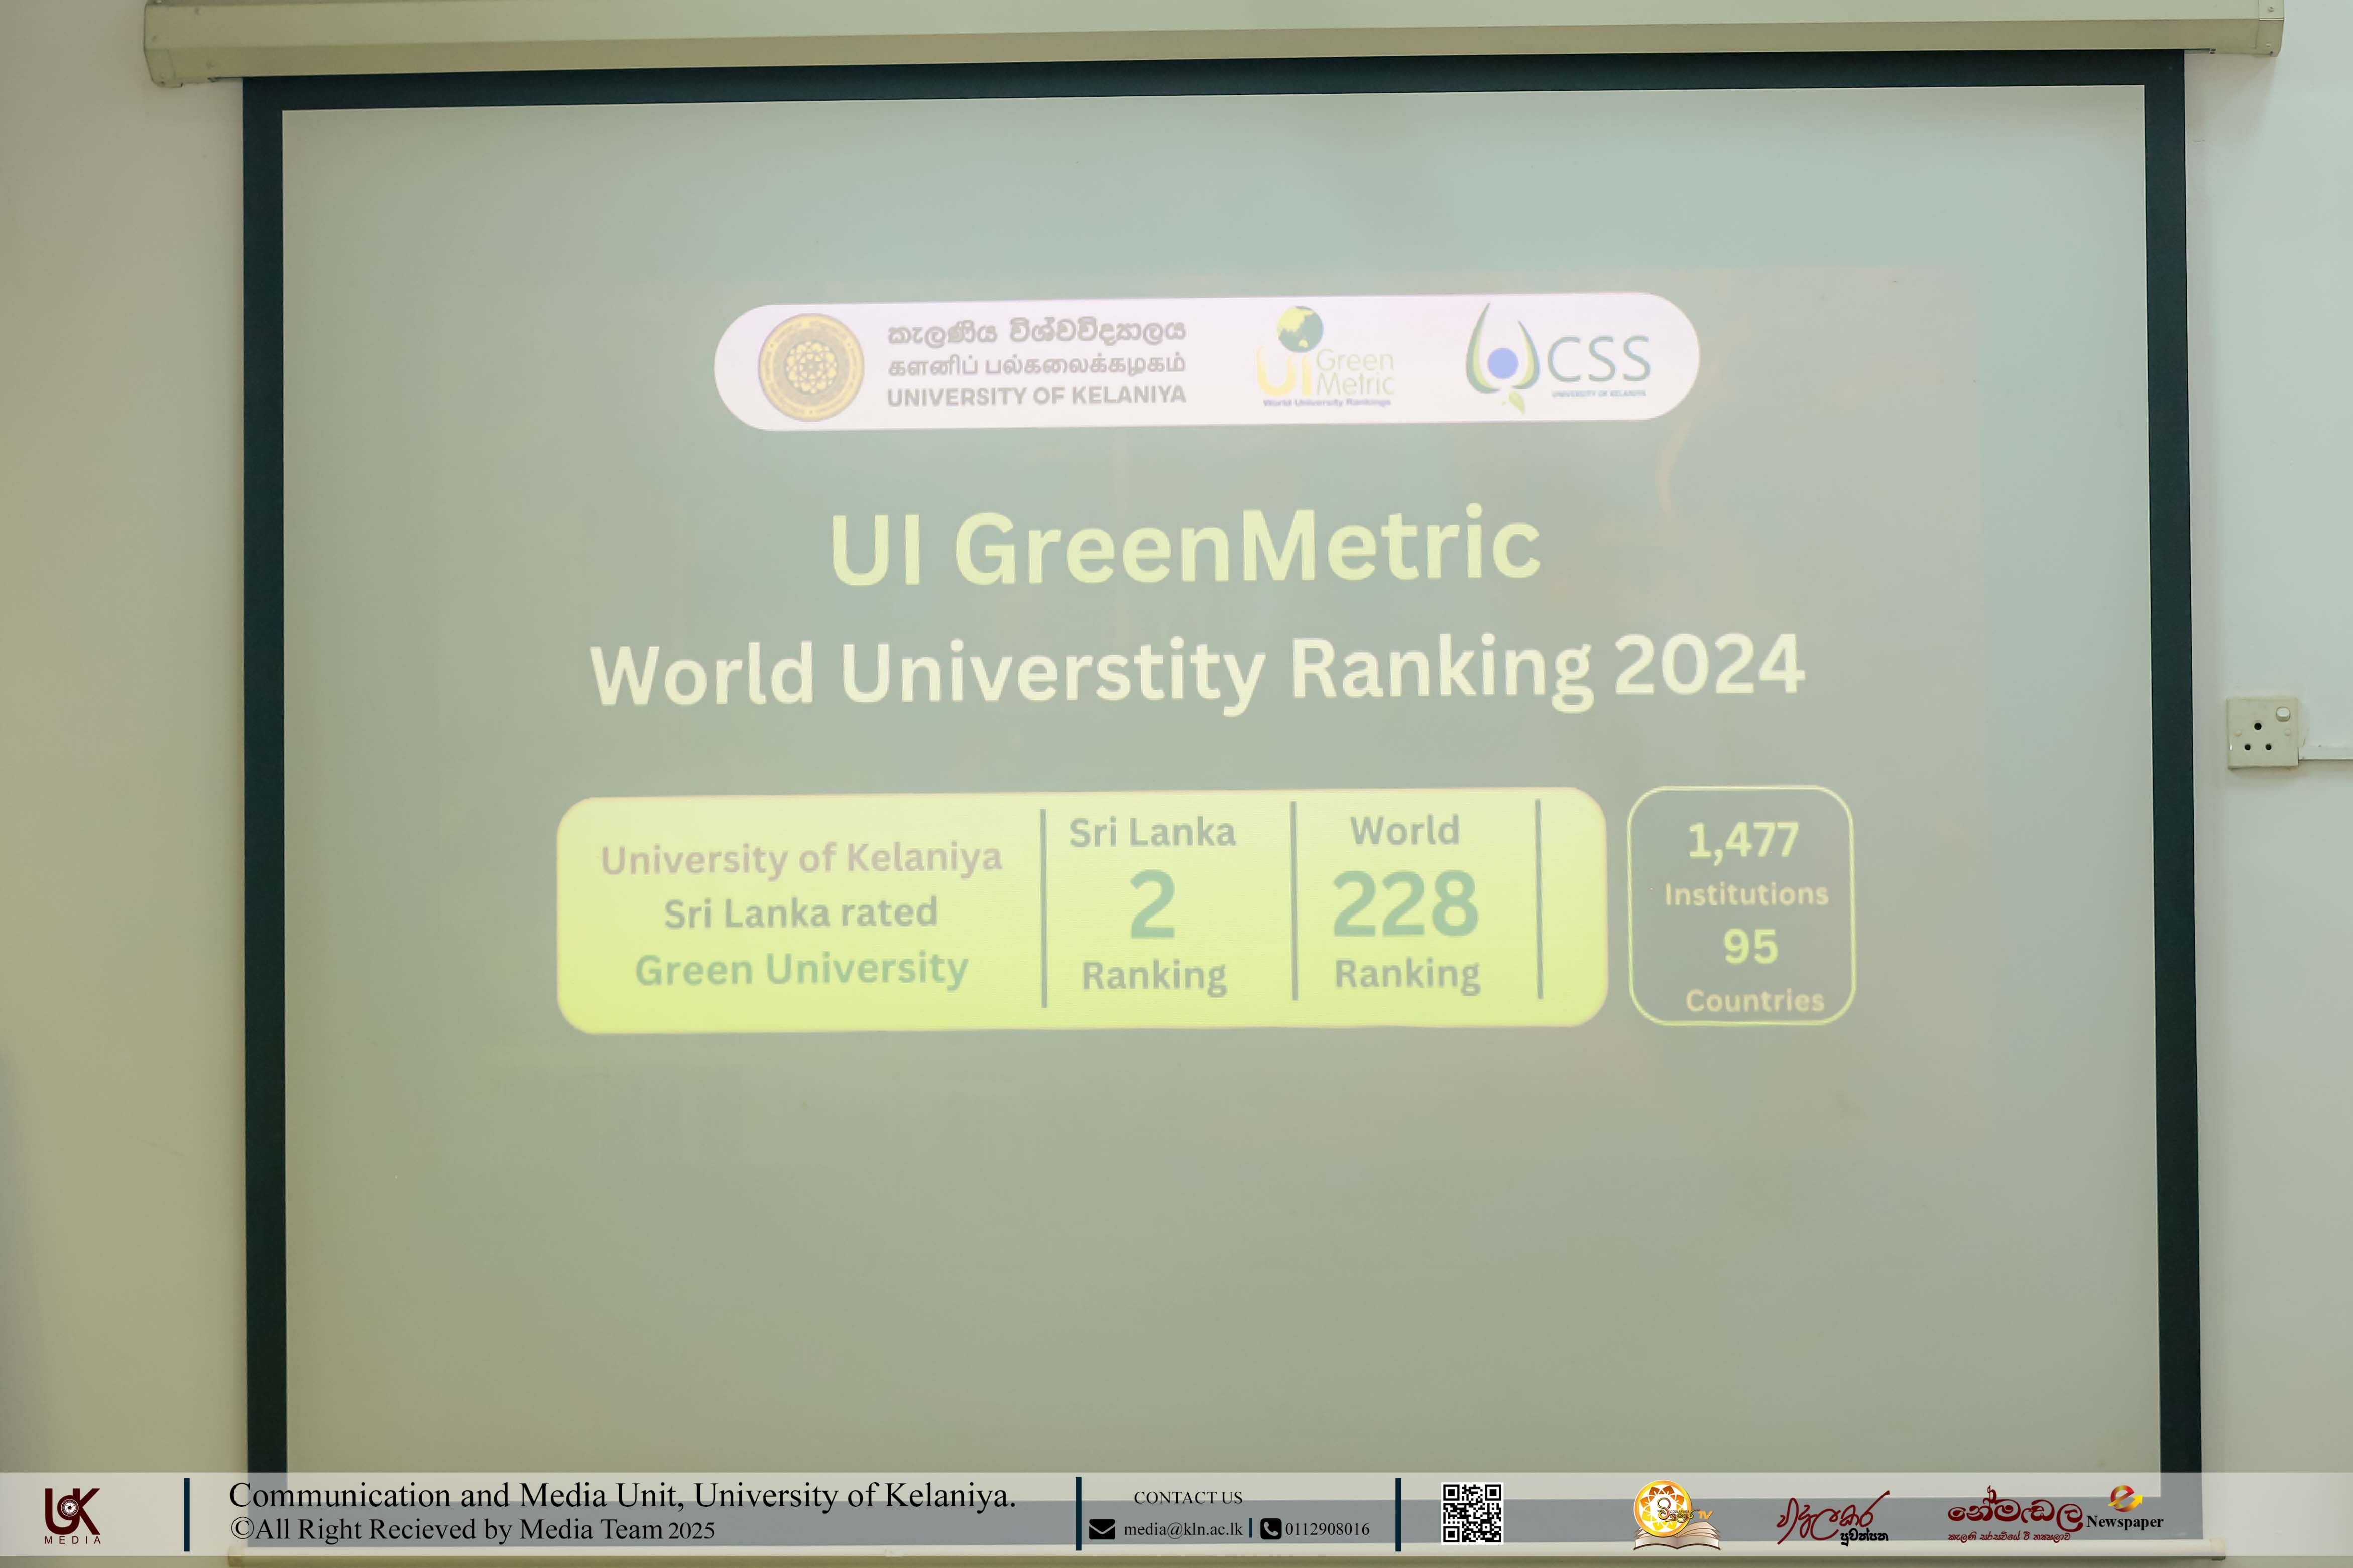Click the media@kln.ac.lk email address
Image resolution: width=2353 pixels, height=1568 pixels.
1183,1529
